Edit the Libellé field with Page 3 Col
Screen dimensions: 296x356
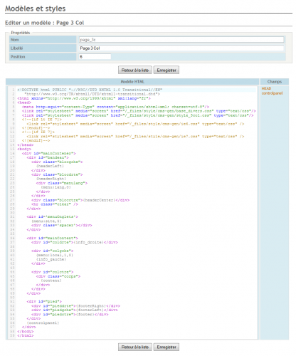click(x=181, y=48)
